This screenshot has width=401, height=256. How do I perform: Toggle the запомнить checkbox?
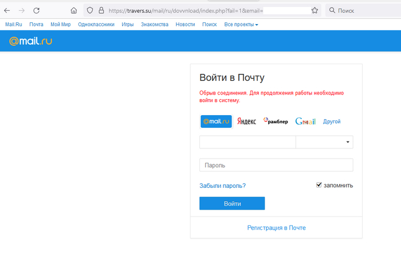pyautogui.click(x=319, y=184)
